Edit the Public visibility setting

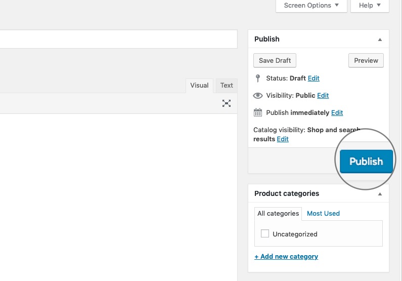(323, 96)
